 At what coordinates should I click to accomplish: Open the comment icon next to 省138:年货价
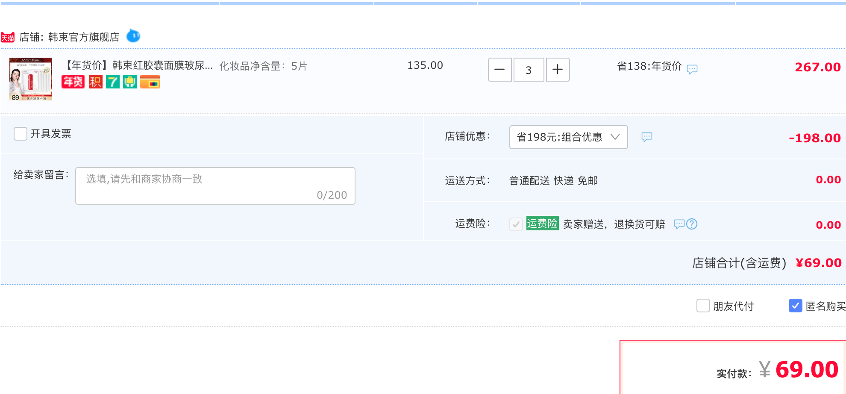(x=692, y=69)
